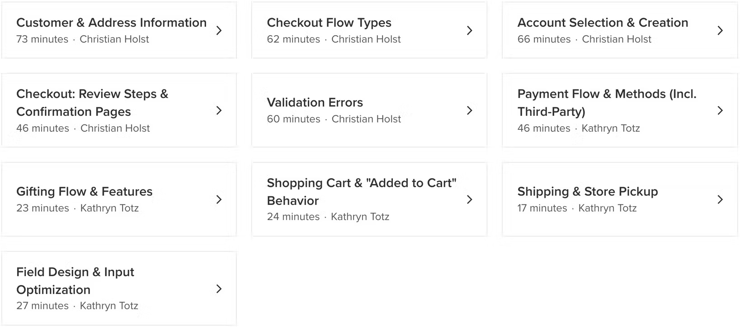
Task: Open the Payment Flow & Methods lesson
Action: point(607,103)
